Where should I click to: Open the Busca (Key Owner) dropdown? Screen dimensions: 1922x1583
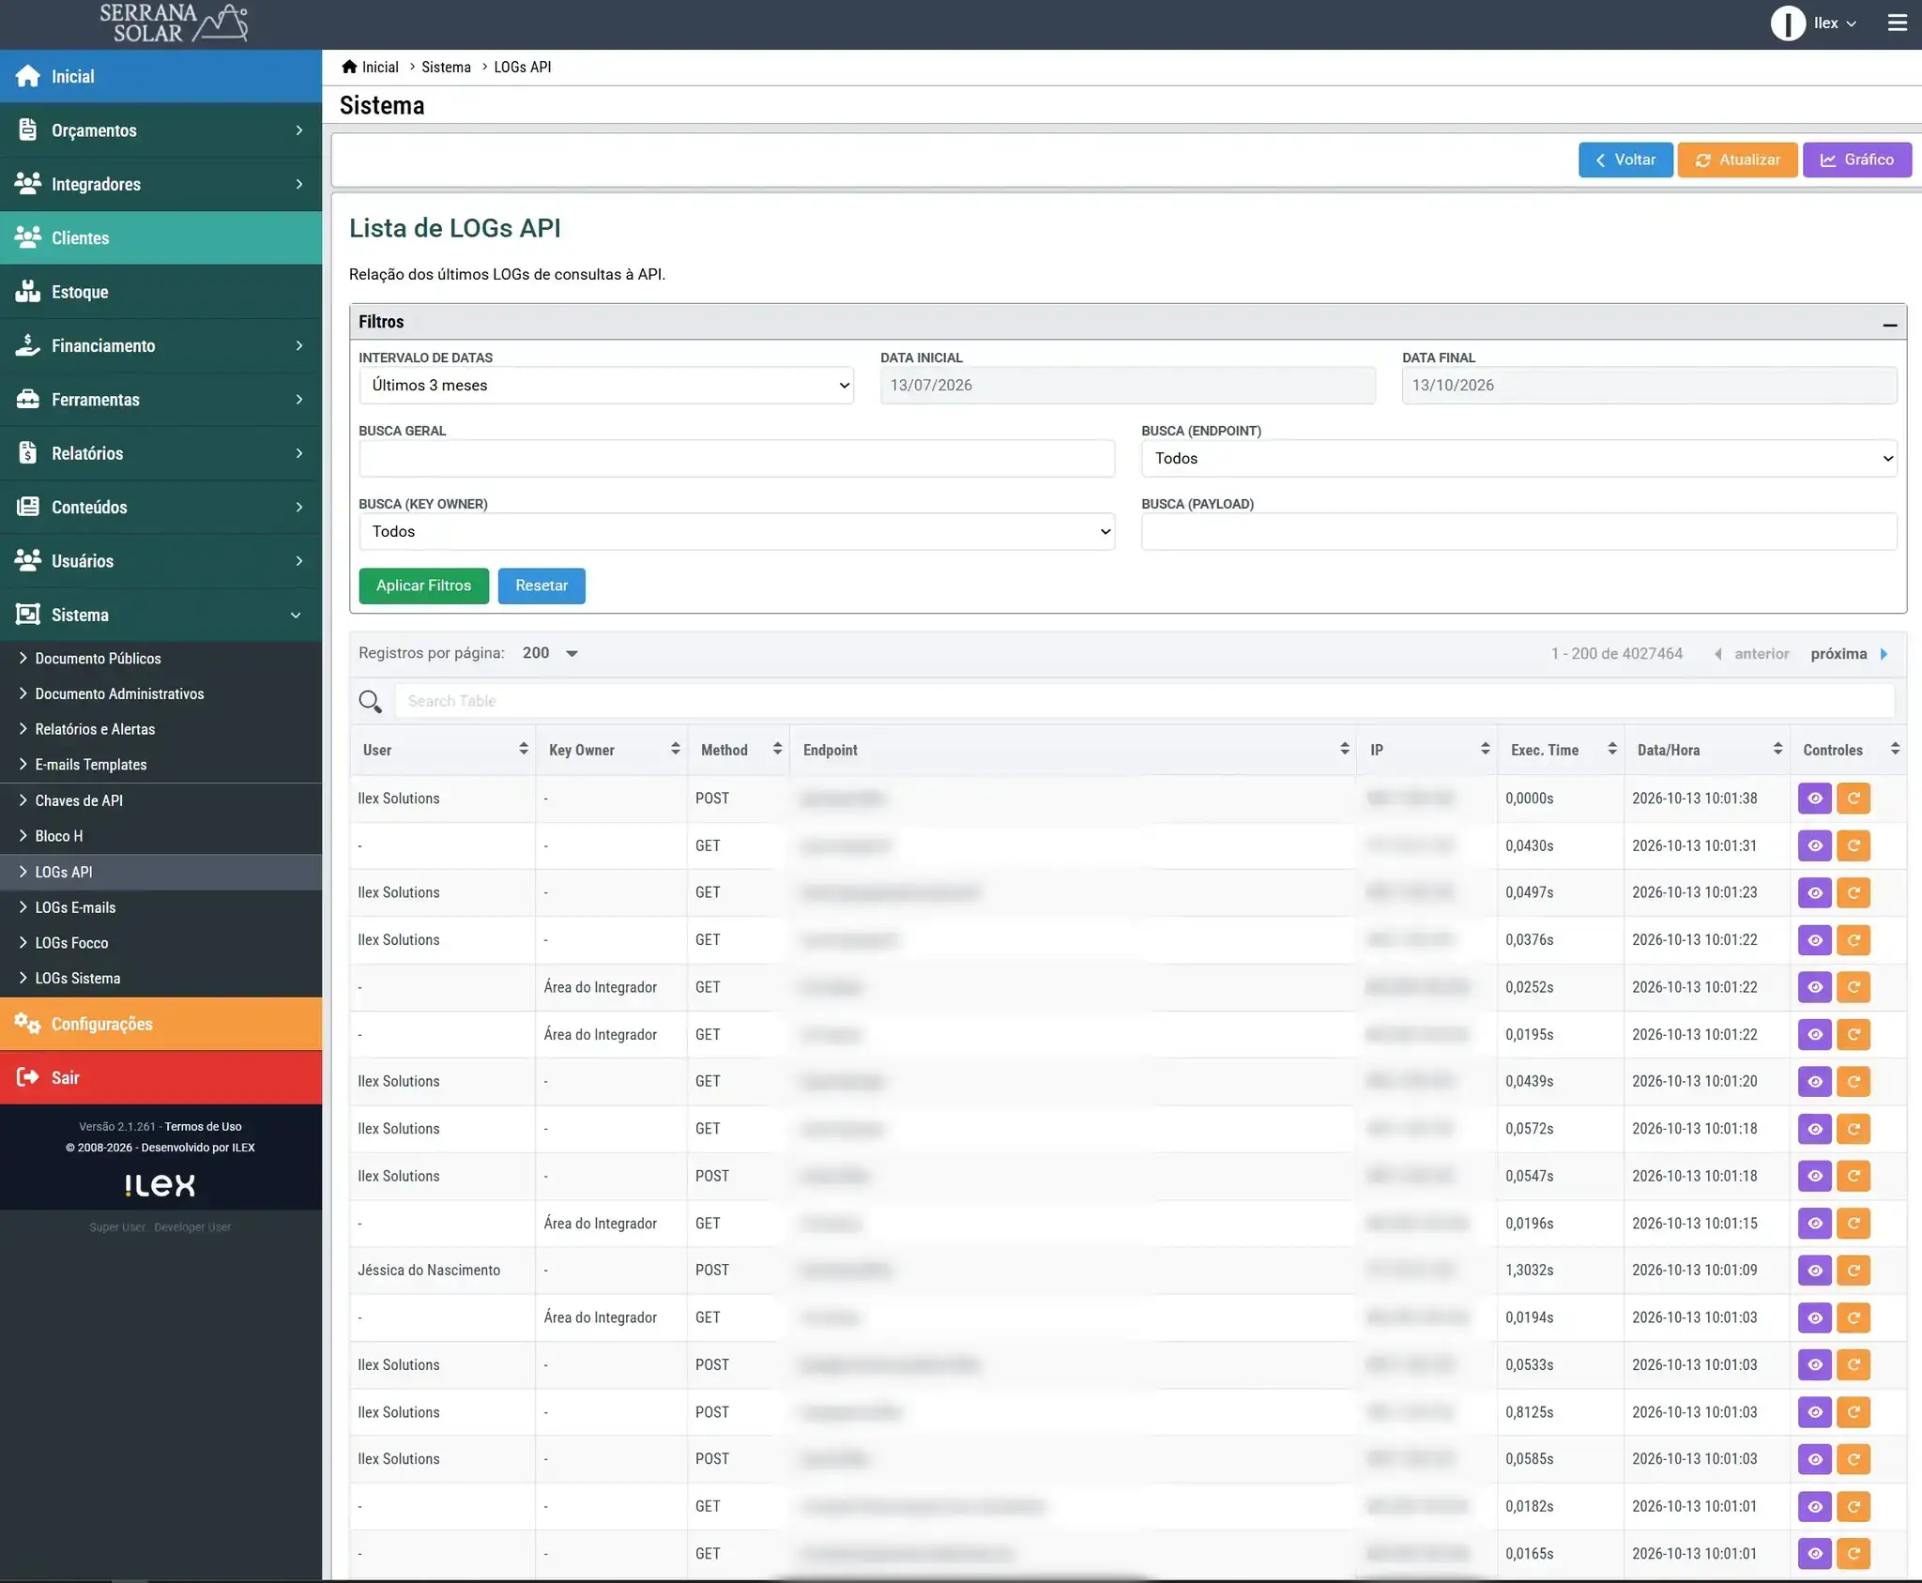[737, 532]
